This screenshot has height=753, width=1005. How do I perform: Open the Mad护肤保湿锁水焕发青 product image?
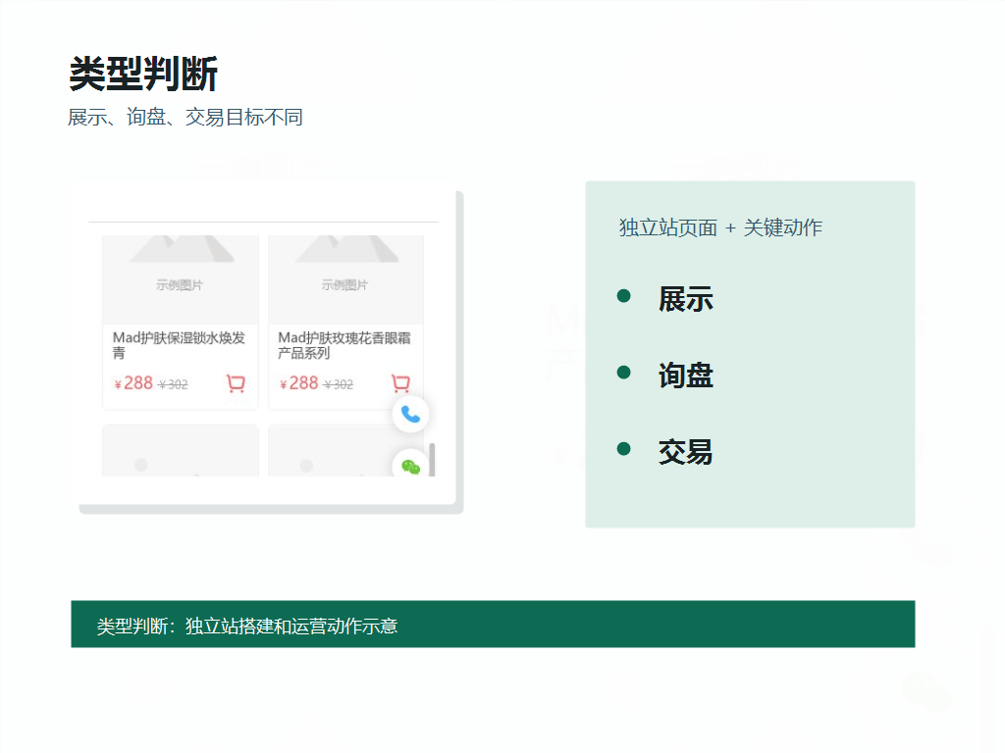click(x=181, y=279)
